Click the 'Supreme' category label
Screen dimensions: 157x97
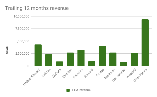[x=78, y=73]
